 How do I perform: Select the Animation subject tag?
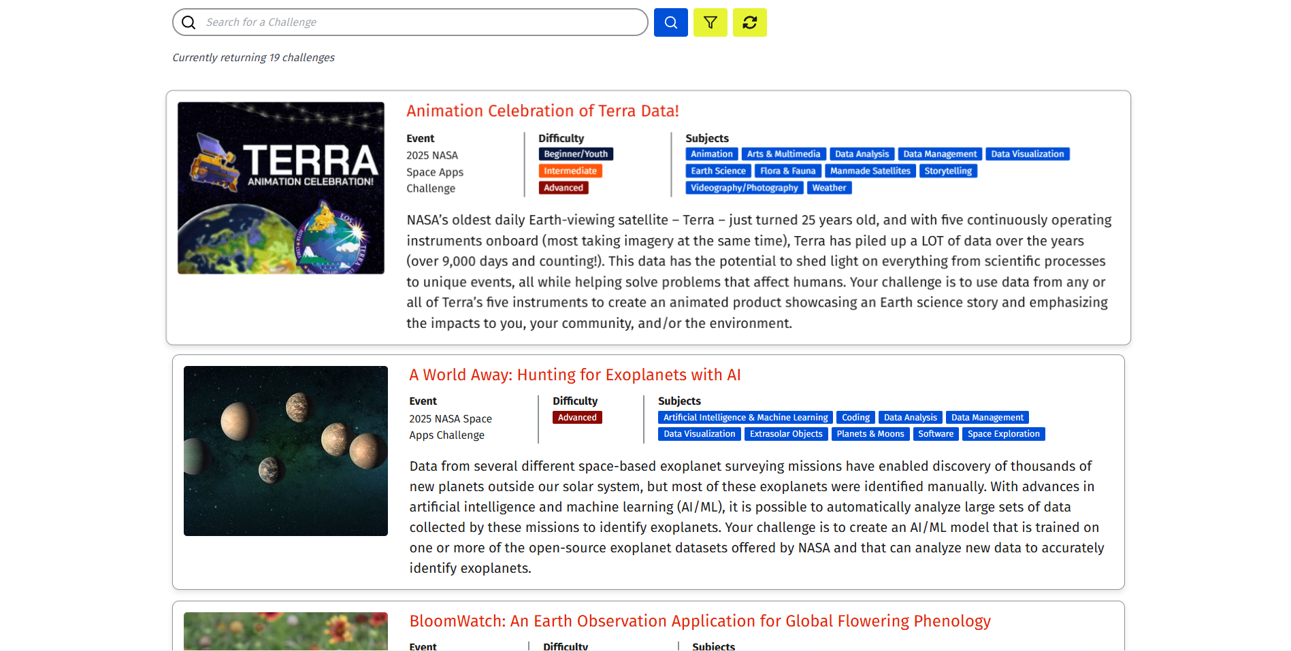[711, 154]
